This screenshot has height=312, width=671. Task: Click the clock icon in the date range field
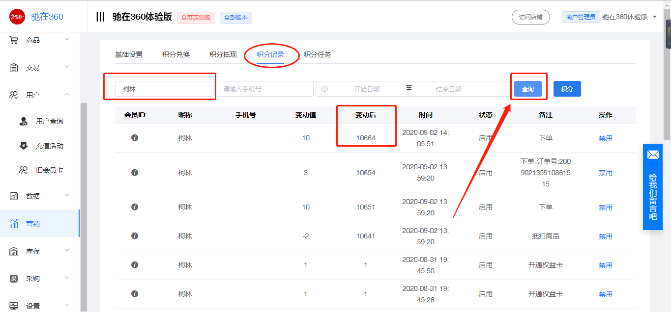(x=324, y=89)
